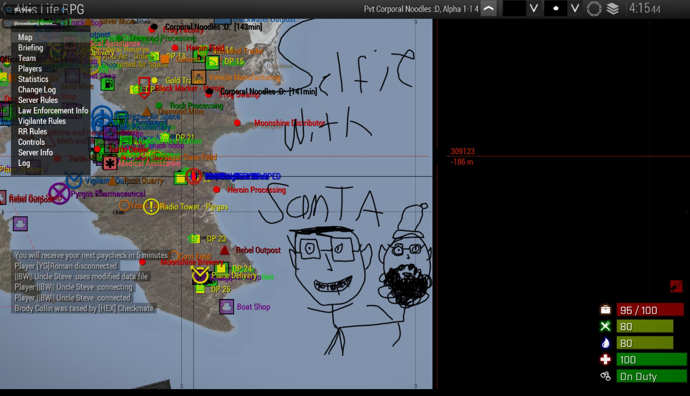Select the DP 25 delivery point marker

point(200,289)
